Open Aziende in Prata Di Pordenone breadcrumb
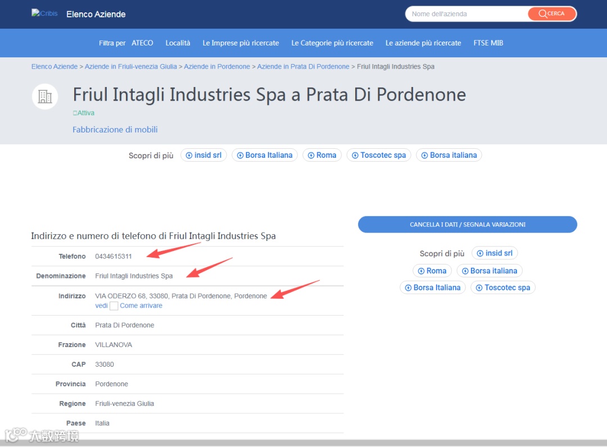Screen dimensions: 607x447 tap(303, 66)
